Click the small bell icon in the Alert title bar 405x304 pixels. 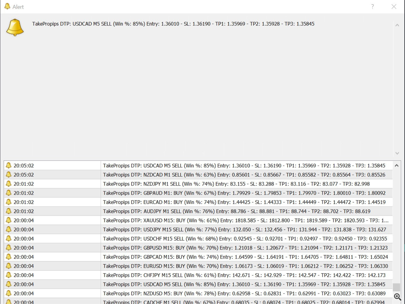7,6
